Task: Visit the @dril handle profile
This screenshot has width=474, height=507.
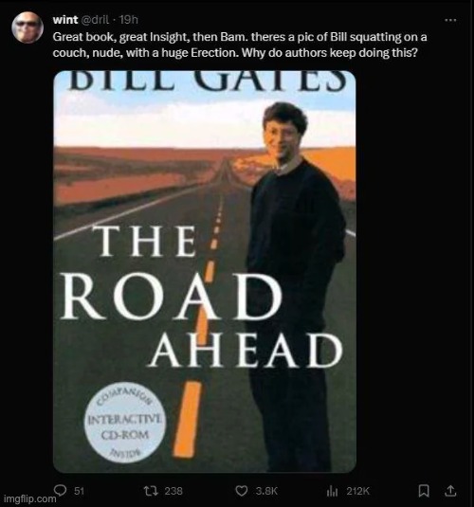Action: click(x=94, y=20)
